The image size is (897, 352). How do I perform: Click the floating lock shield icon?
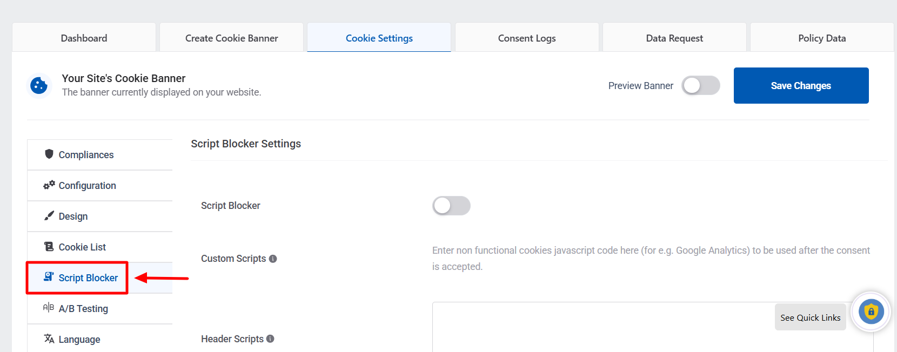(871, 312)
